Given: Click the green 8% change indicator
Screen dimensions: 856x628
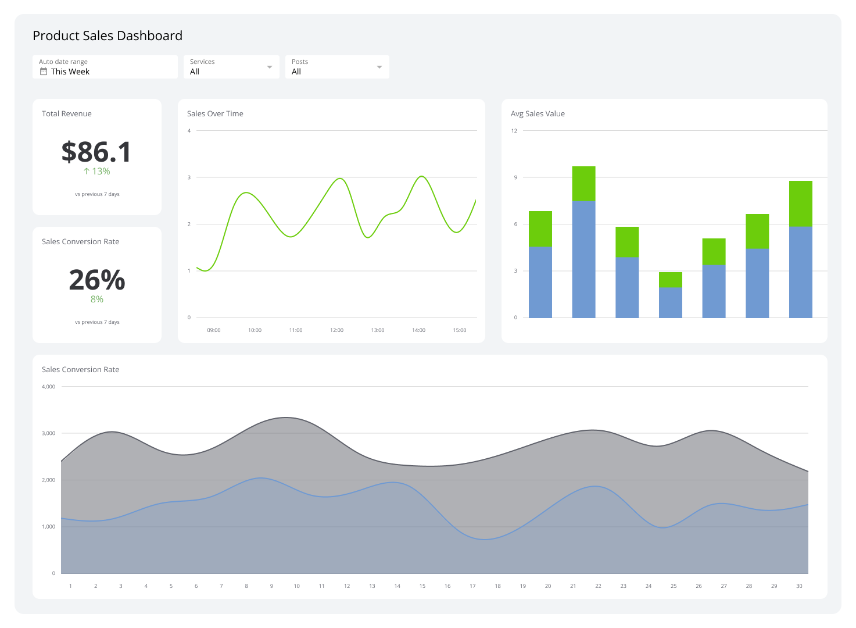Looking at the screenshot, I should [96, 299].
